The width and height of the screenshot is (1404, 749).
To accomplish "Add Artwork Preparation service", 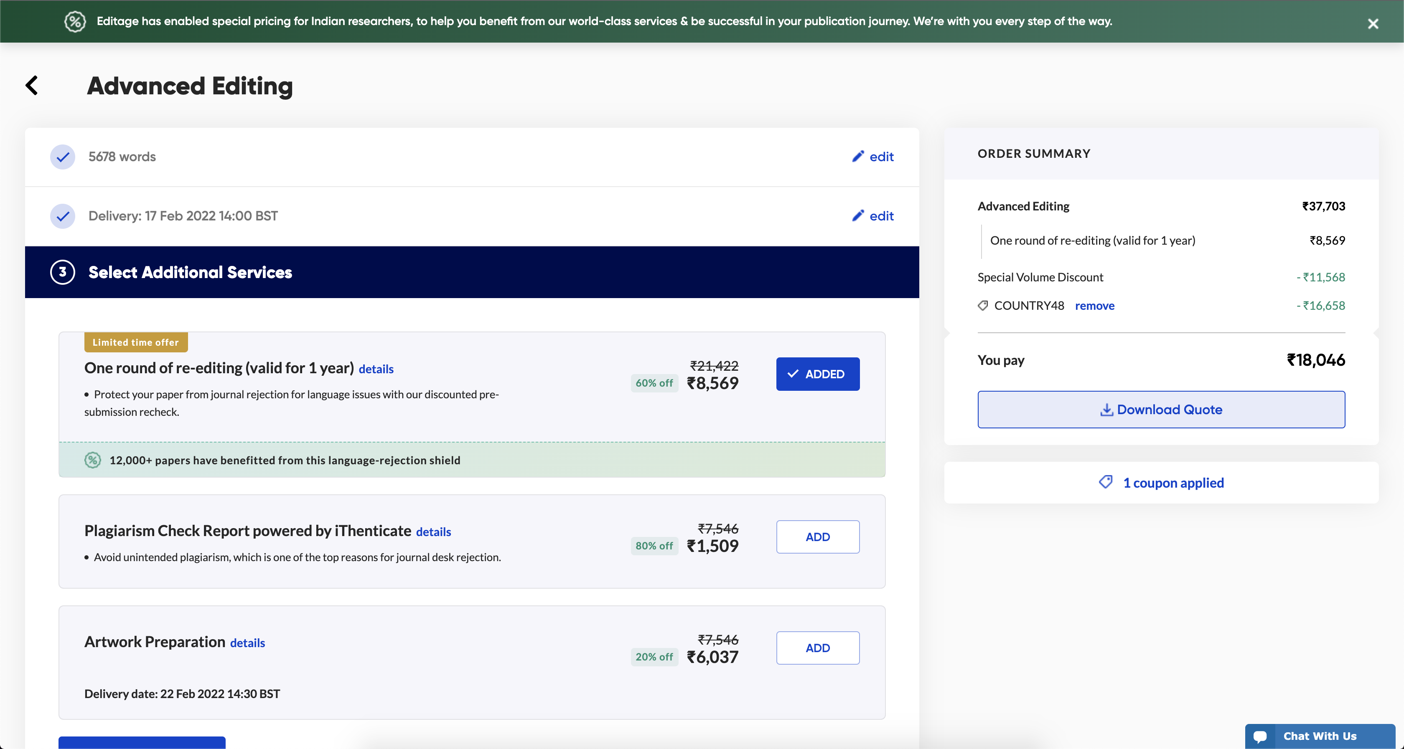I will coord(818,648).
